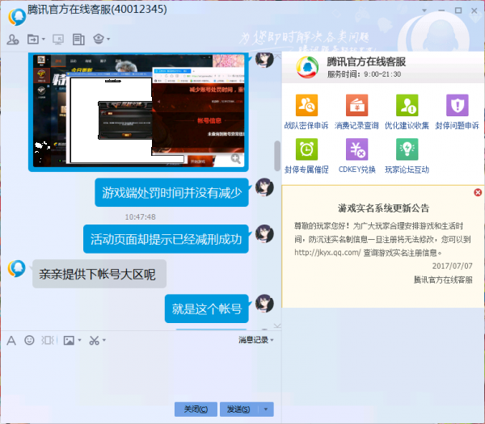485x424 pixels.
Task: Click the profile person icon in toolbar
Action: tap(13, 40)
